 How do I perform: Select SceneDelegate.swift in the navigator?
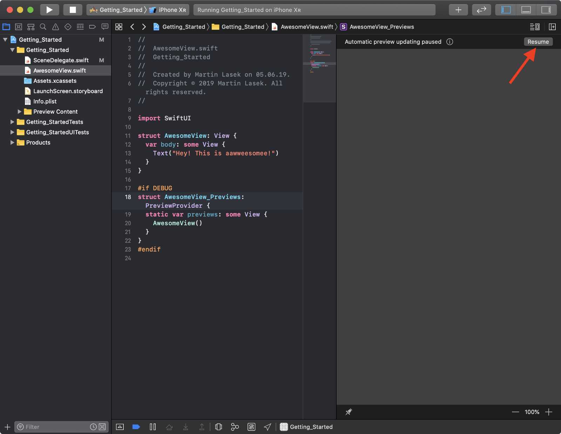(61, 60)
